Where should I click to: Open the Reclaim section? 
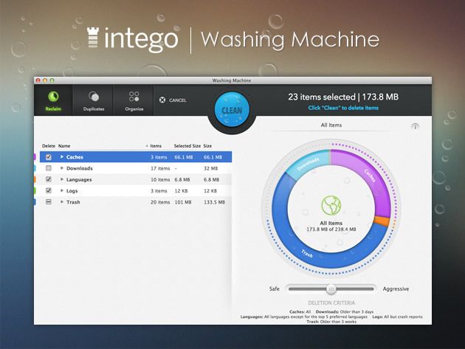click(x=53, y=100)
